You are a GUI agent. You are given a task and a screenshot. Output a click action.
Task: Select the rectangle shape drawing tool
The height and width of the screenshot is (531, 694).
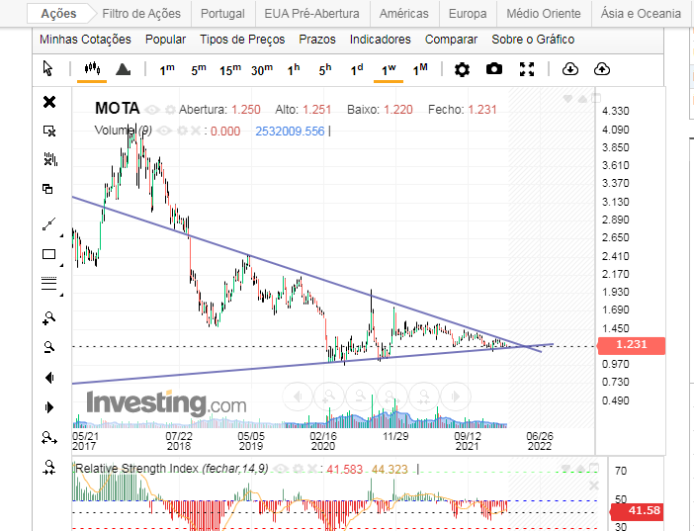(x=48, y=254)
